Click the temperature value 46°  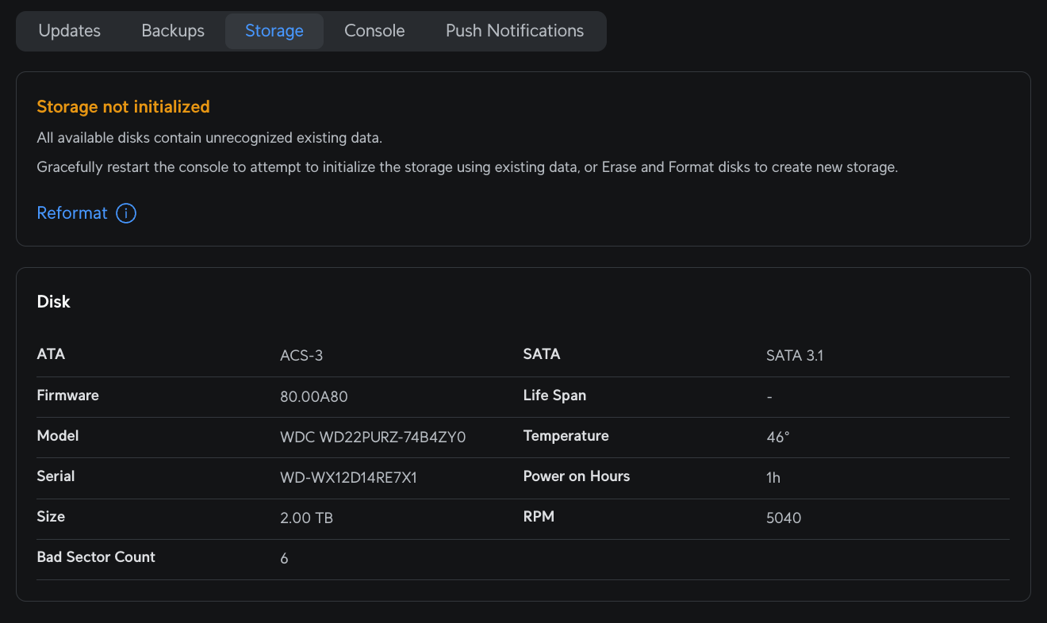click(x=777, y=438)
